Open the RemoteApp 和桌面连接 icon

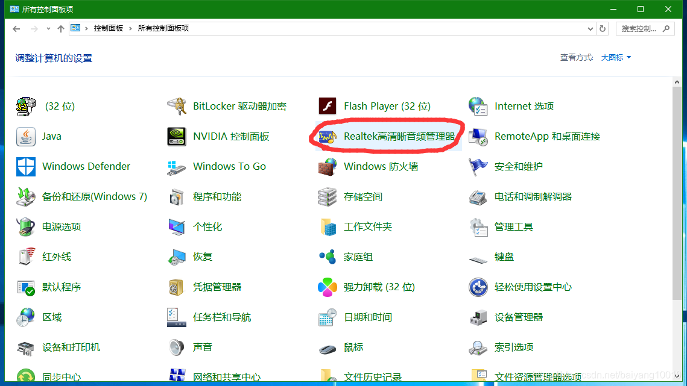point(478,137)
